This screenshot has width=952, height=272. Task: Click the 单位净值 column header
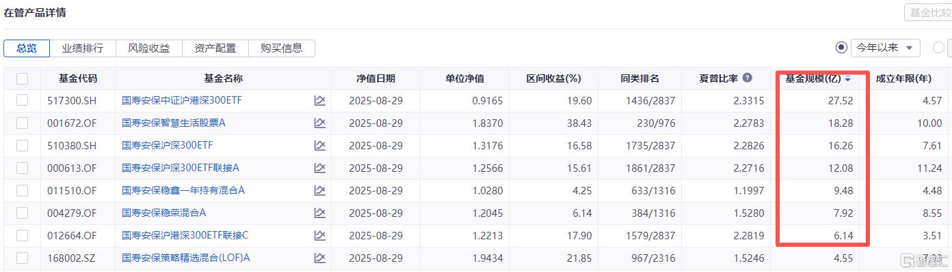point(464,78)
